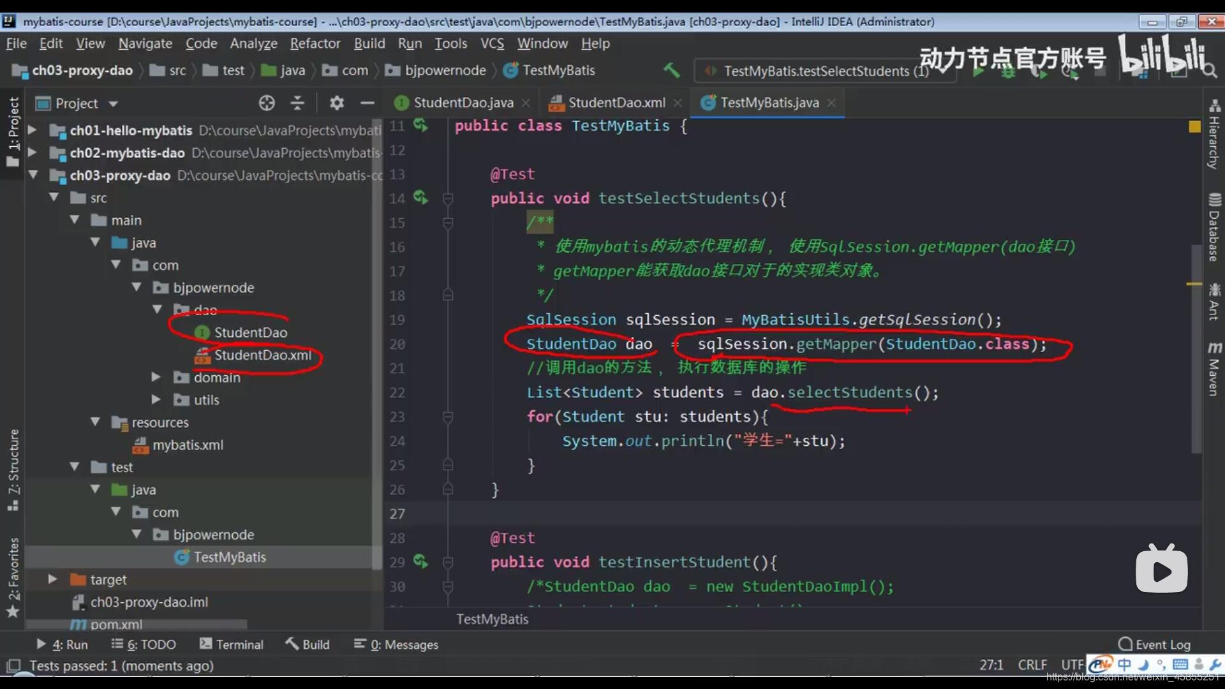This screenshot has width=1225, height=689.
Task: Close the StudentDao.java tab
Action: [526, 103]
